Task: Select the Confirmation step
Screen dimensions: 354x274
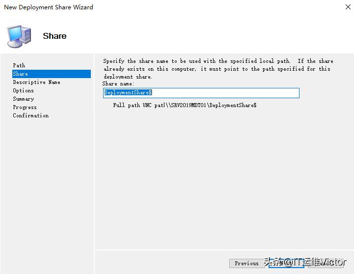Action: click(31, 115)
